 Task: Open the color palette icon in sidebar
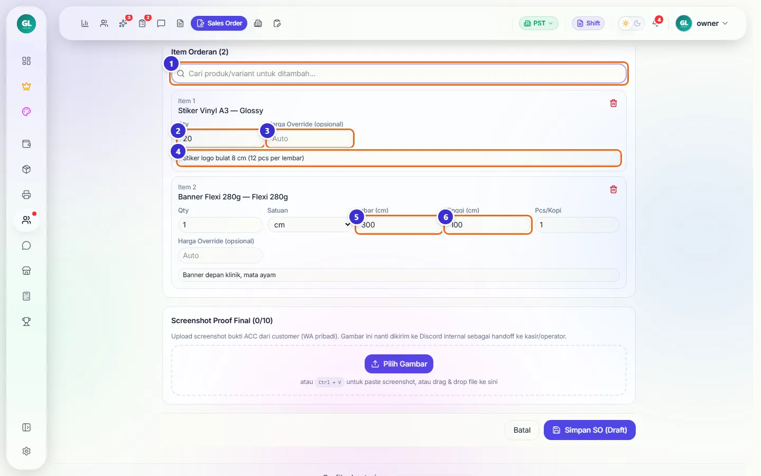26,112
